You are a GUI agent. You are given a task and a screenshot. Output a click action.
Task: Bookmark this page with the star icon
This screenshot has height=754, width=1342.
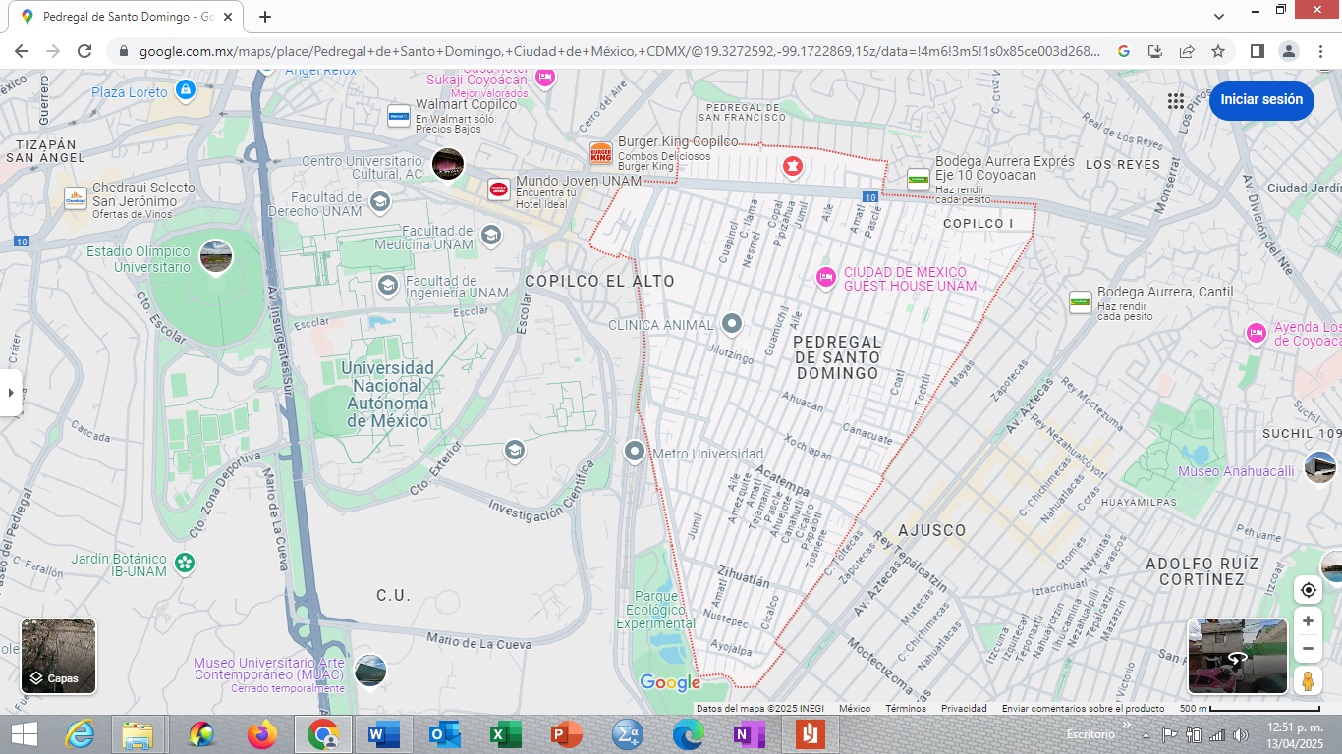(x=1218, y=51)
